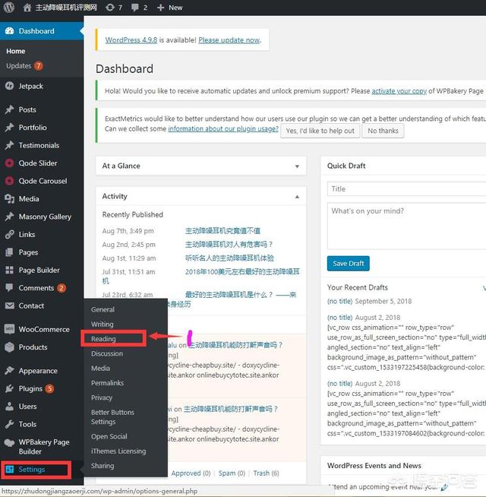This screenshot has width=486, height=497.
Task: Click the Home submenu item
Action: tap(15, 51)
